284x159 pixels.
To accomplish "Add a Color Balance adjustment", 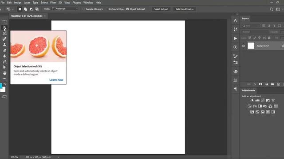I will pos(255,106).
